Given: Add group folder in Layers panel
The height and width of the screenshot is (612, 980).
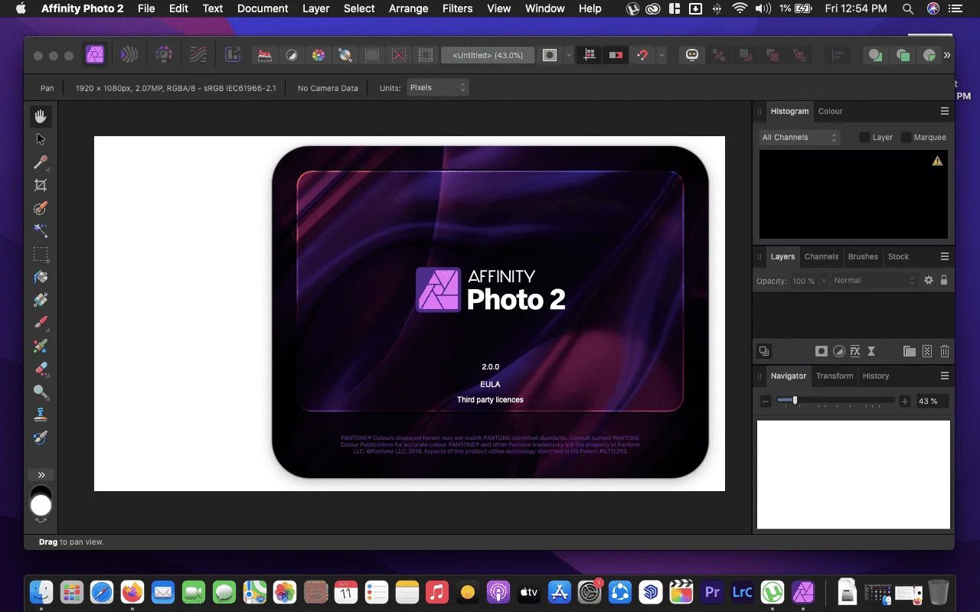Looking at the screenshot, I should point(910,351).
